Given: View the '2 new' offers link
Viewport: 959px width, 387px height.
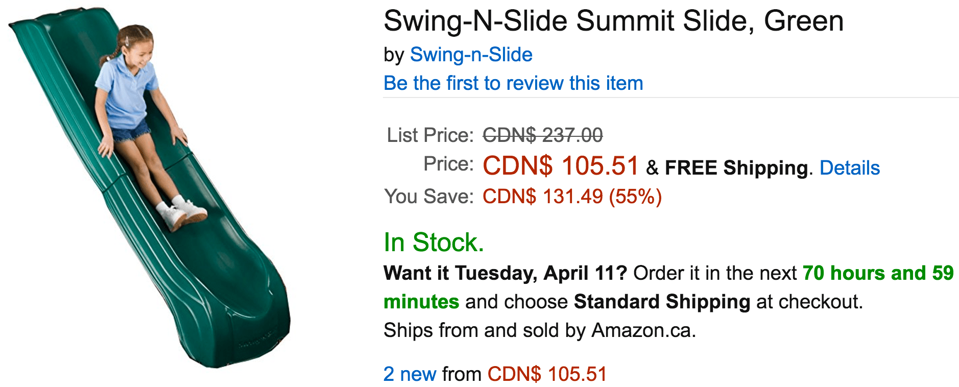Looking at the screenshot, I should [x=410, y=374].
